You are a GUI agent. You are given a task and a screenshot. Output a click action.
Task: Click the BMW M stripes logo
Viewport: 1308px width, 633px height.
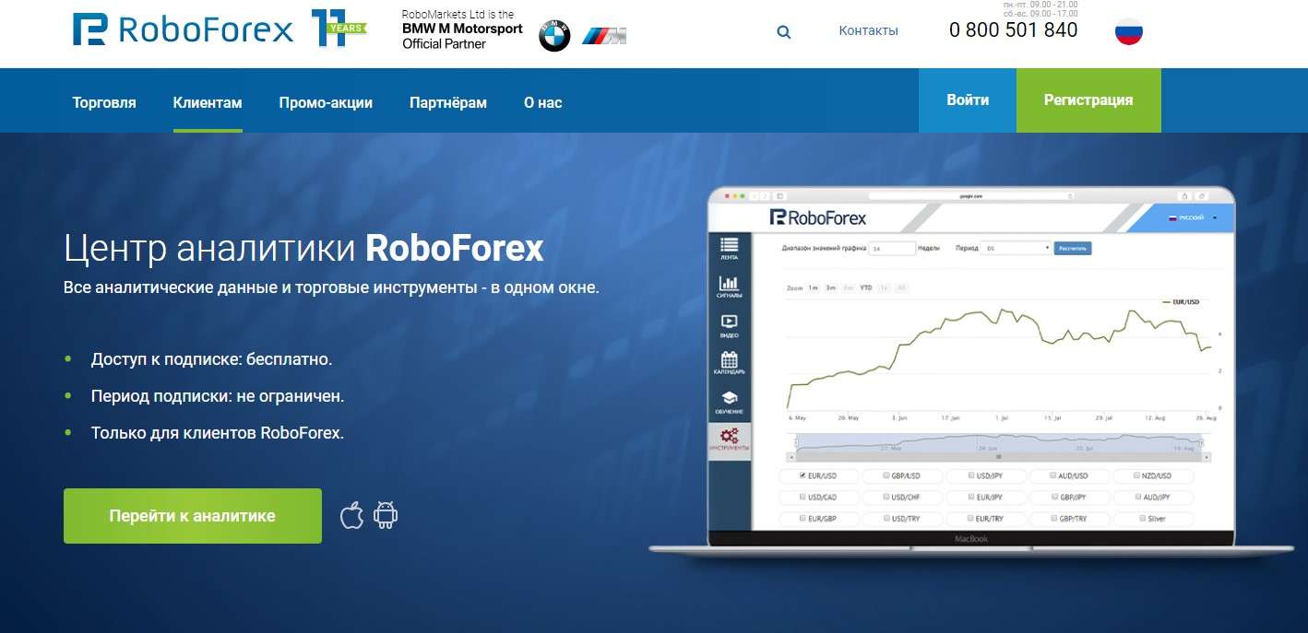[604, 37]
